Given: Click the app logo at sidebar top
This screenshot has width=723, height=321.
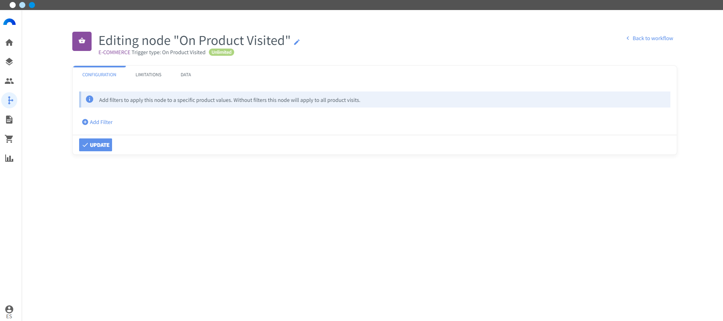Looking at the screenshot, I should click(9, 22).
